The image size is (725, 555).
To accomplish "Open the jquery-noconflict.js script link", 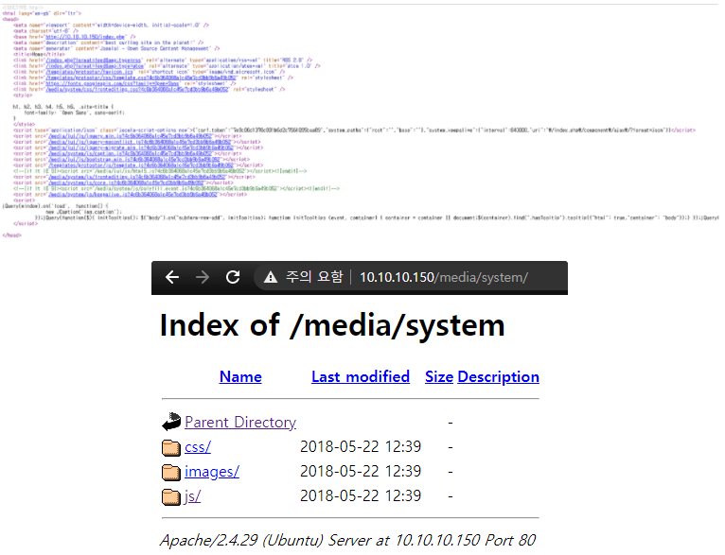I will pos(140,142).
